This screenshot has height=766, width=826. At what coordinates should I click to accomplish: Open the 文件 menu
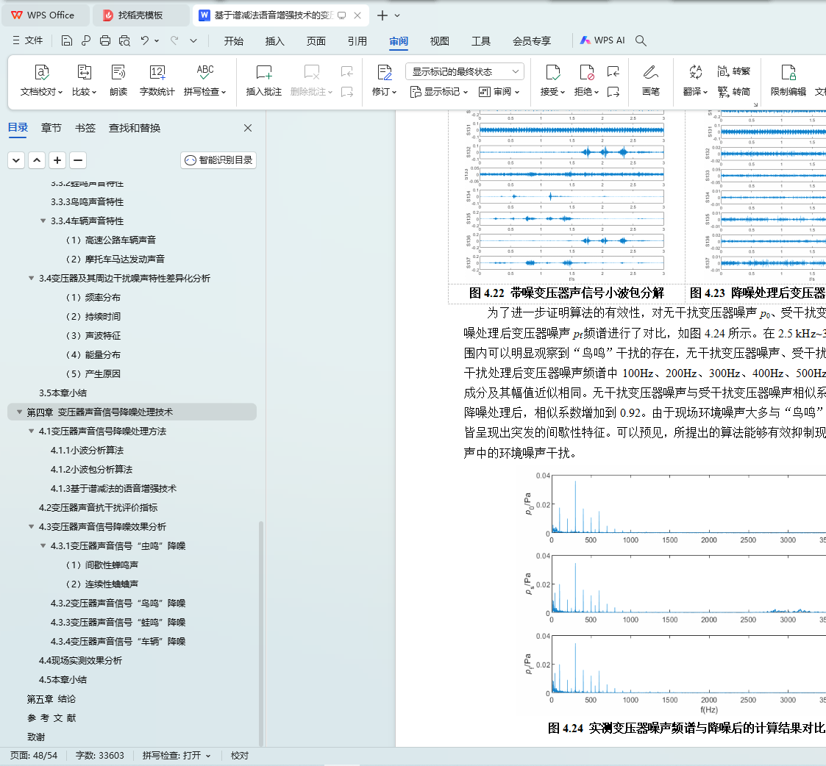28,40
